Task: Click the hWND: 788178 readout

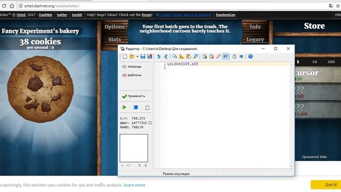Action: click(x=132, y=127)
